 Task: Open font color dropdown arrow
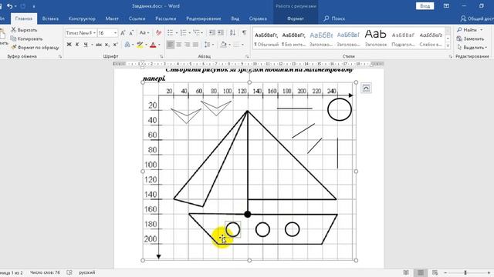(159, 45)
